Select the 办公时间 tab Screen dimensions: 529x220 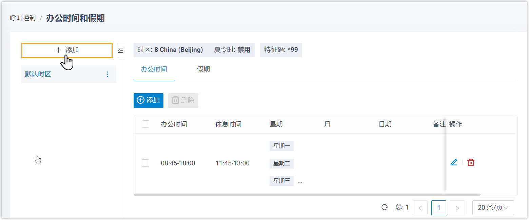154,69
